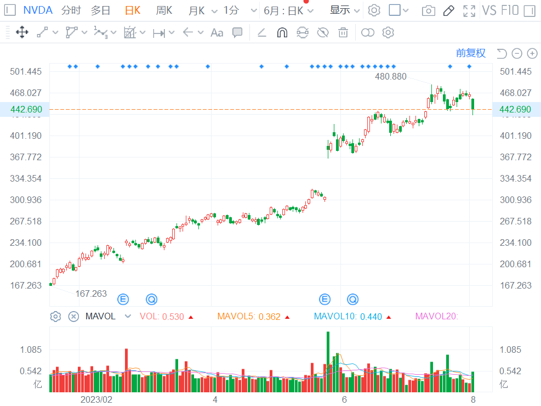Click the magnet snap tool
Screen dimensions: 541x406
282,33
